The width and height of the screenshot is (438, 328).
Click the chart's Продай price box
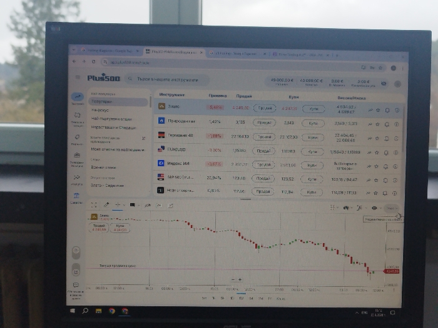99,227
